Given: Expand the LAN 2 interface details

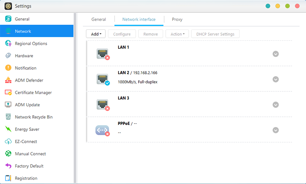Looking at the screenshot, I should coord(275,79).
